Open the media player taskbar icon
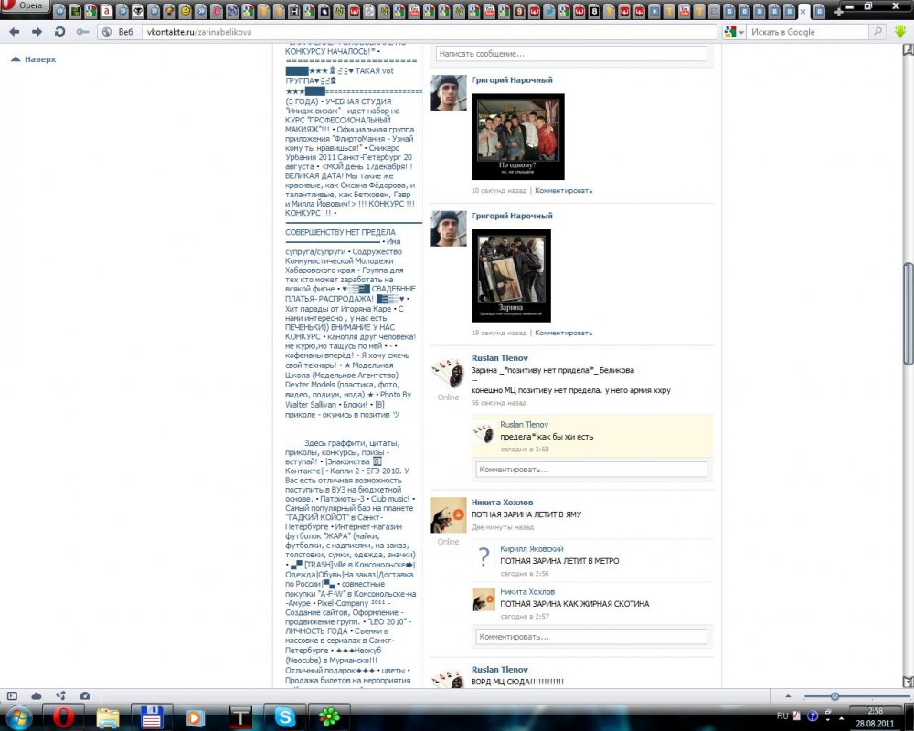The height and width of the screenshot is (731, 914). (196, 717)
